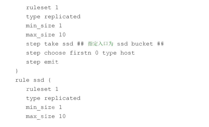Click the "0" after firstn
Screen dimensions: 209x127
coord(97,53)
